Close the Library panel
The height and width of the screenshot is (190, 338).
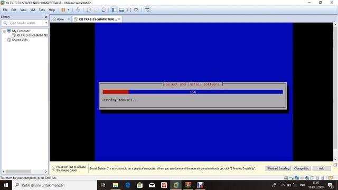tap(46, 17)
